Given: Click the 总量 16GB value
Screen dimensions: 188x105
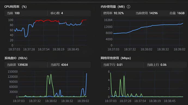Looking at the screenshot, I should click(x=177, y=13).
